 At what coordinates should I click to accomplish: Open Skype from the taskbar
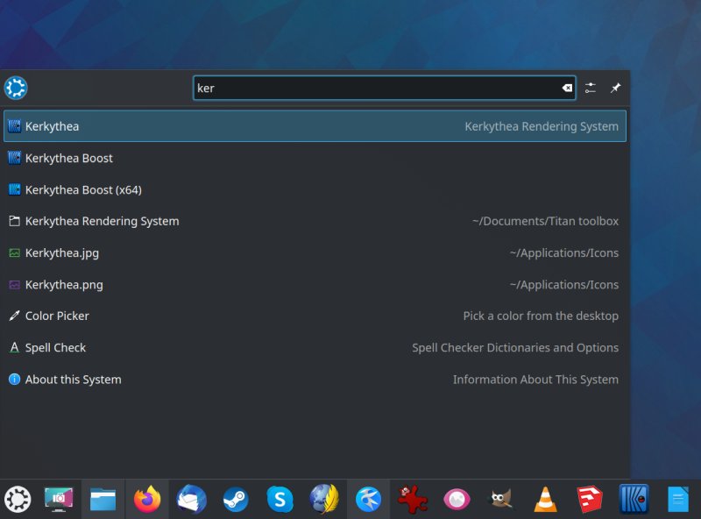pos(279,500)
